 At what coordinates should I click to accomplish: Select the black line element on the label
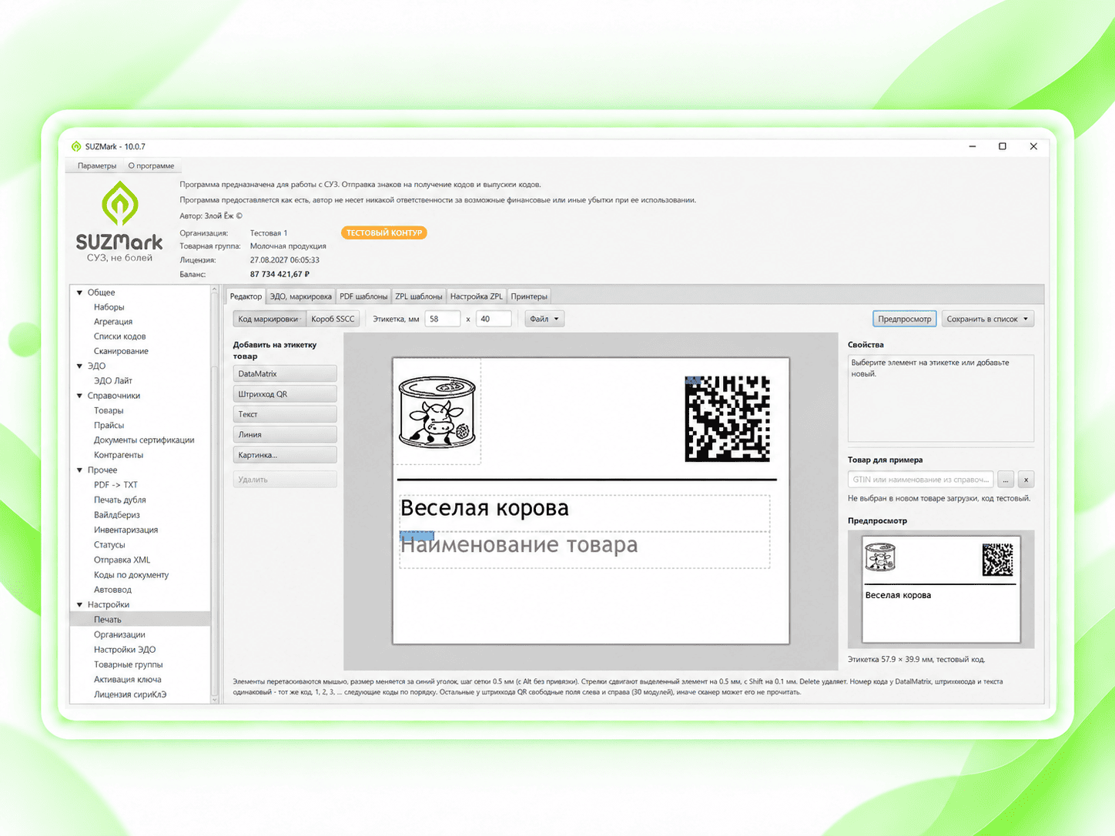click(587, 480)
